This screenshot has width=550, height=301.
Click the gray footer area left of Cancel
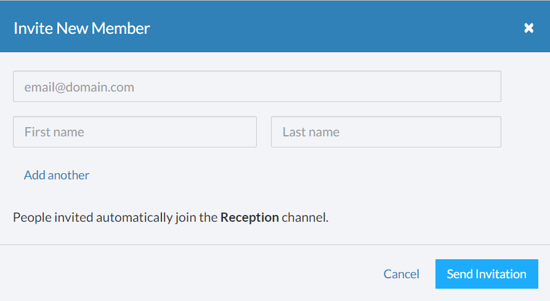pos(185,273)
